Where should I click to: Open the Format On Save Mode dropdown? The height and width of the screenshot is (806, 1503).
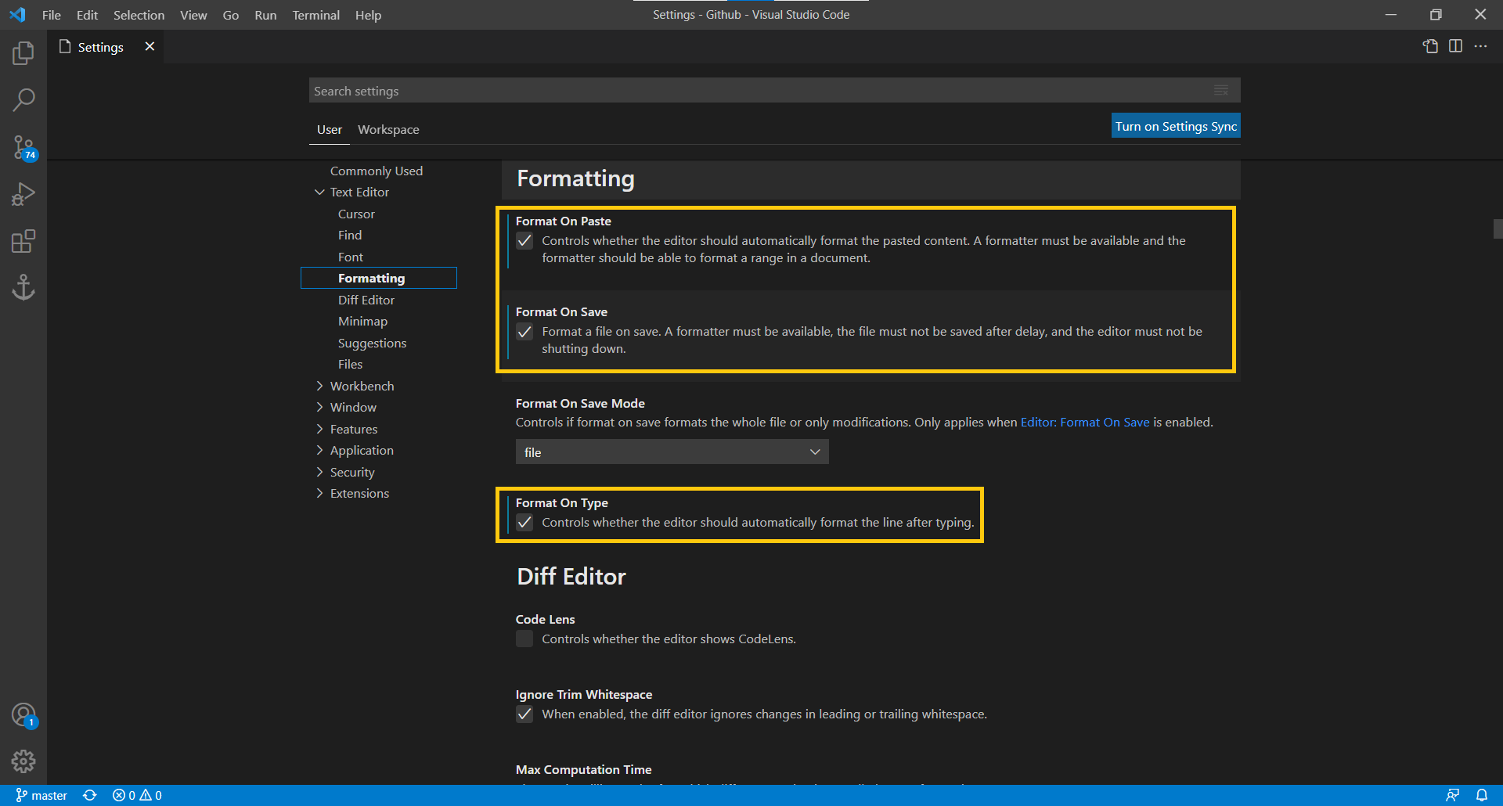[x=672, y=452]
